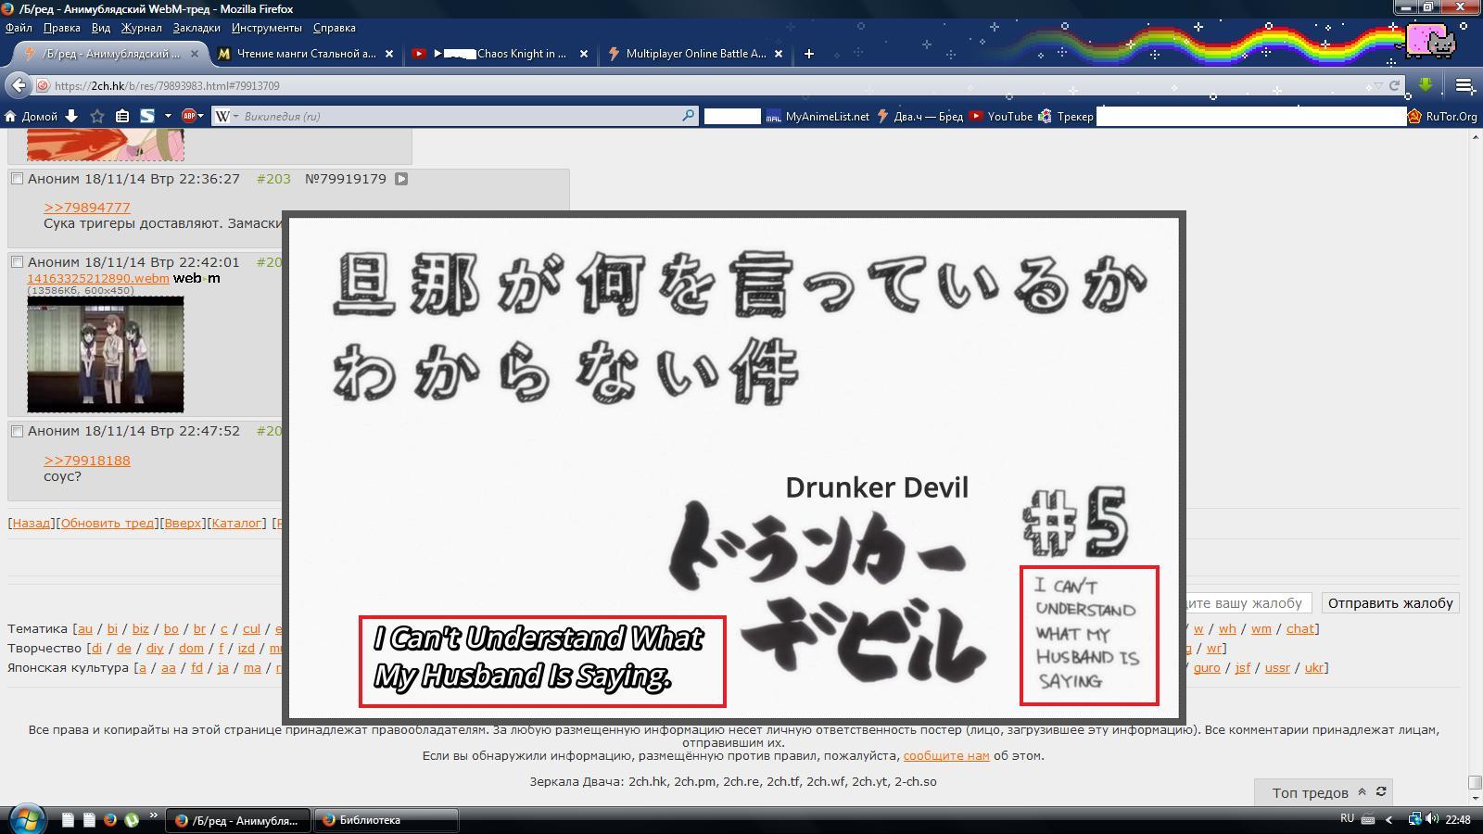Close the Chaos Knight YouTube tab
Viewport: 1483px width, 834px height.
pyautogui.click(x=584, y=54)
